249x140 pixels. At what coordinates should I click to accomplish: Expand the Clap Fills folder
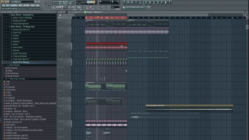click(17, 33)
